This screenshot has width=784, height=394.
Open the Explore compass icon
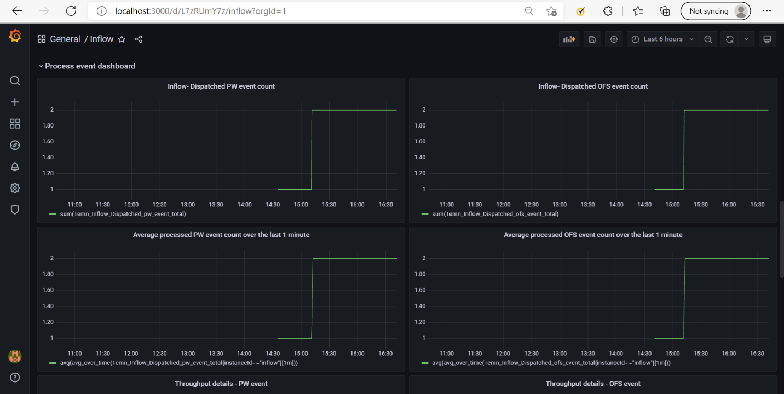(x=15, y=145)
